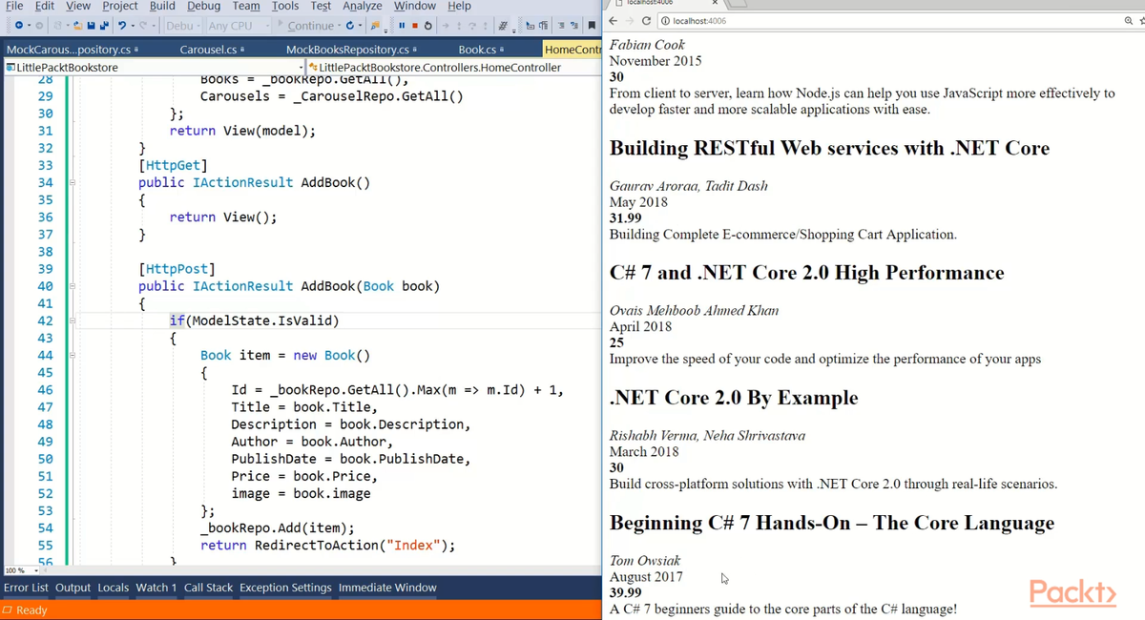Open the Help menu

tap(460, 6)
